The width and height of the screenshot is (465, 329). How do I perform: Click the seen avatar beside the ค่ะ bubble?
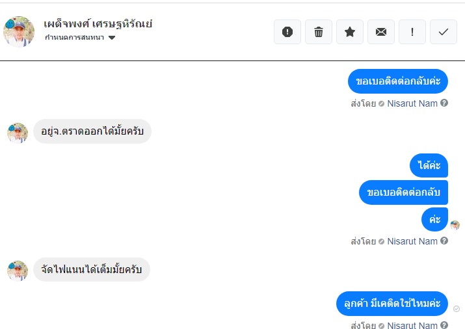point(455,225)
